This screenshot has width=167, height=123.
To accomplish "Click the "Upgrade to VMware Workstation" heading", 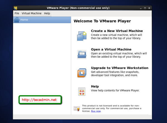I will pos(119,68).
